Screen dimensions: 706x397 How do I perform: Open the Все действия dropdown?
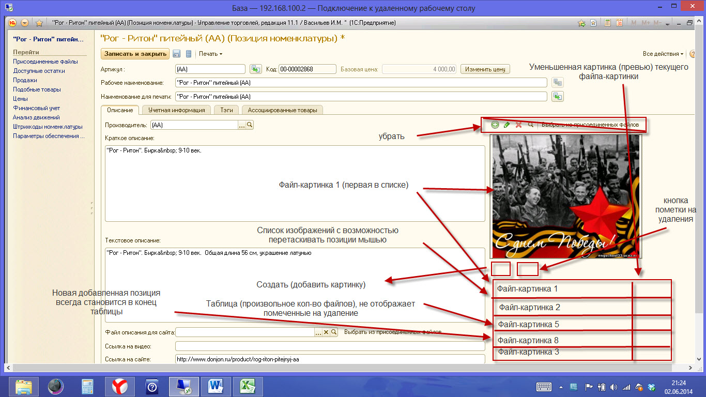tap(663, 54)
